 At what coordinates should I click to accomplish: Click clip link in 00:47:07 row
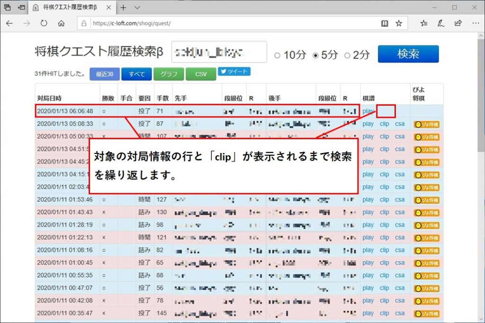[x=385, y=288]
